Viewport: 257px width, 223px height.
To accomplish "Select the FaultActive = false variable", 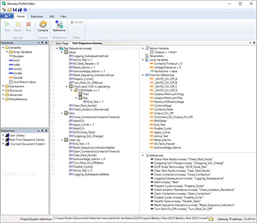I will coord(164,71).
